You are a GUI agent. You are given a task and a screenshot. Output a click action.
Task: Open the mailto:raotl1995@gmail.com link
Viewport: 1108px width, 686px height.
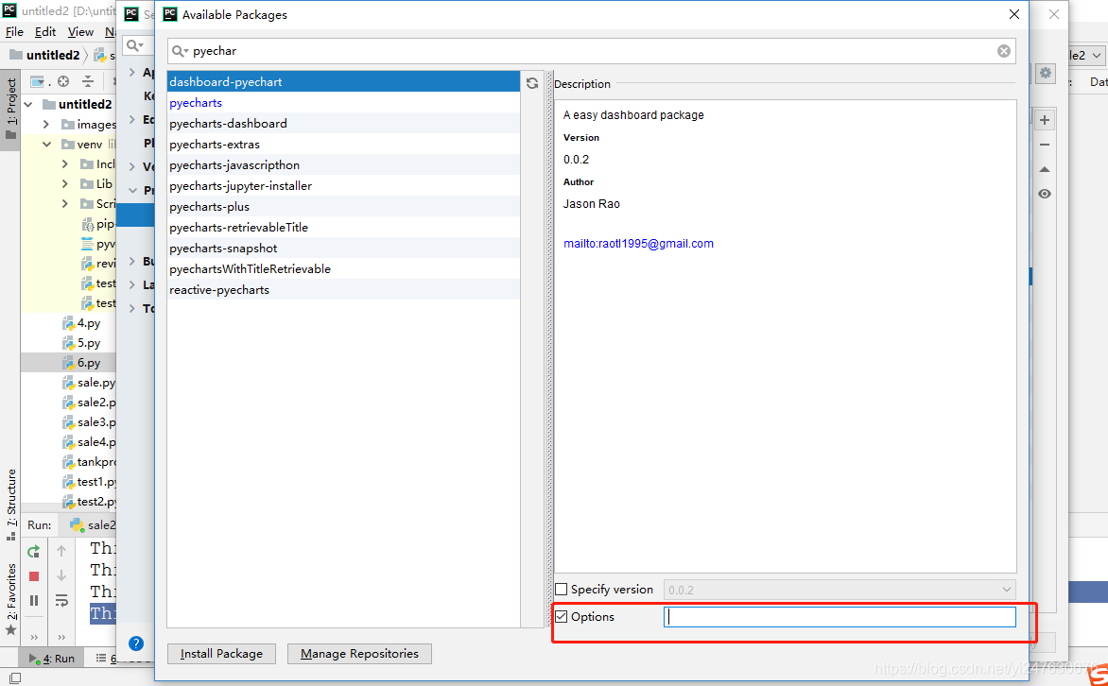point(638,244)
